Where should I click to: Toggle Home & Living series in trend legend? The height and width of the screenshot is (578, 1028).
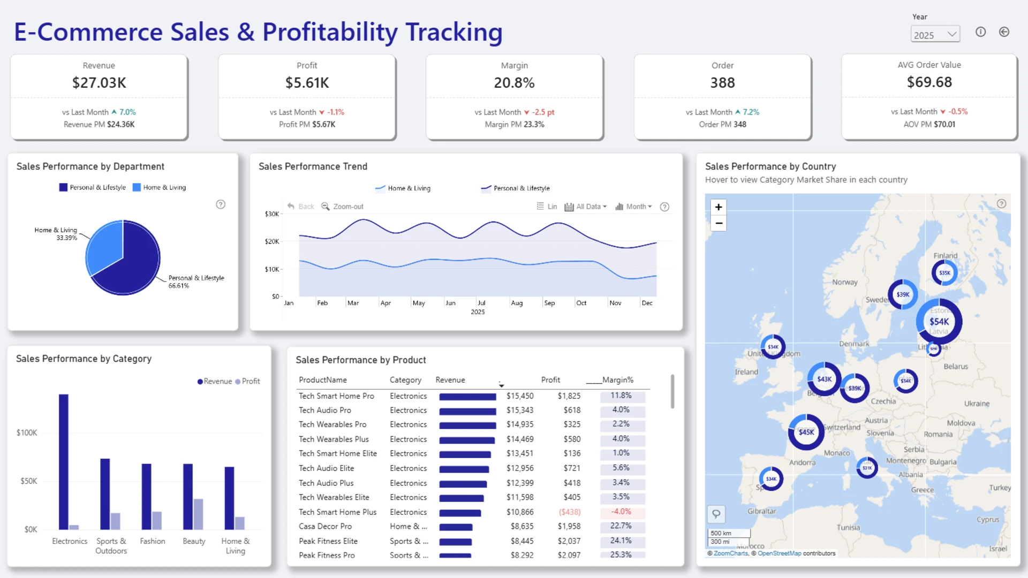403,188
